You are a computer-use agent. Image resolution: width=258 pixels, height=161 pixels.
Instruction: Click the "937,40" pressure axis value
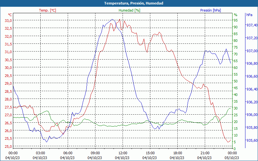click(x=252, y=25)
